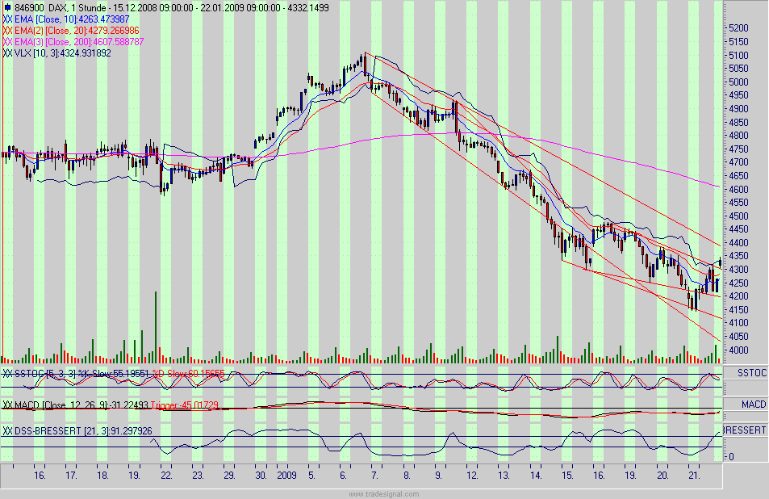Click the 2009 label on the time axis
769x499 pixels.
point(286,476)
